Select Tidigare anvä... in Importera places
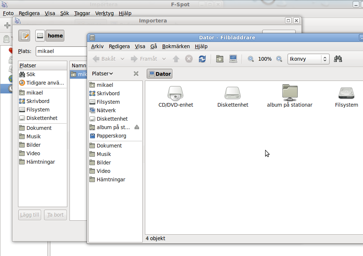The height and width of the screenshot is (256, 363). pos(43,83)
